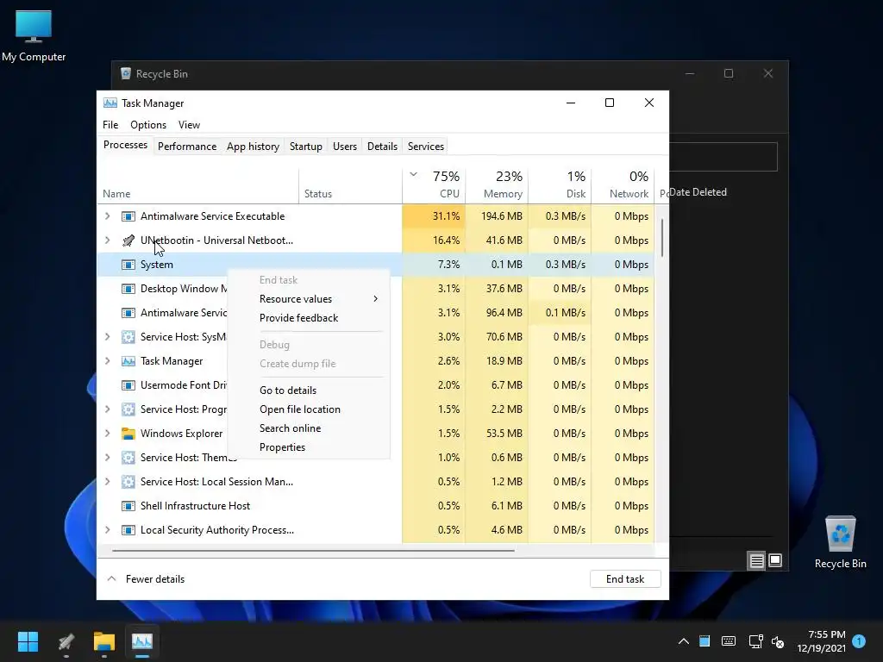883x662 pixels.
Task: Select the Recycle Bin desktop icon
Action: pyautogui.click(x=840, y=542)
